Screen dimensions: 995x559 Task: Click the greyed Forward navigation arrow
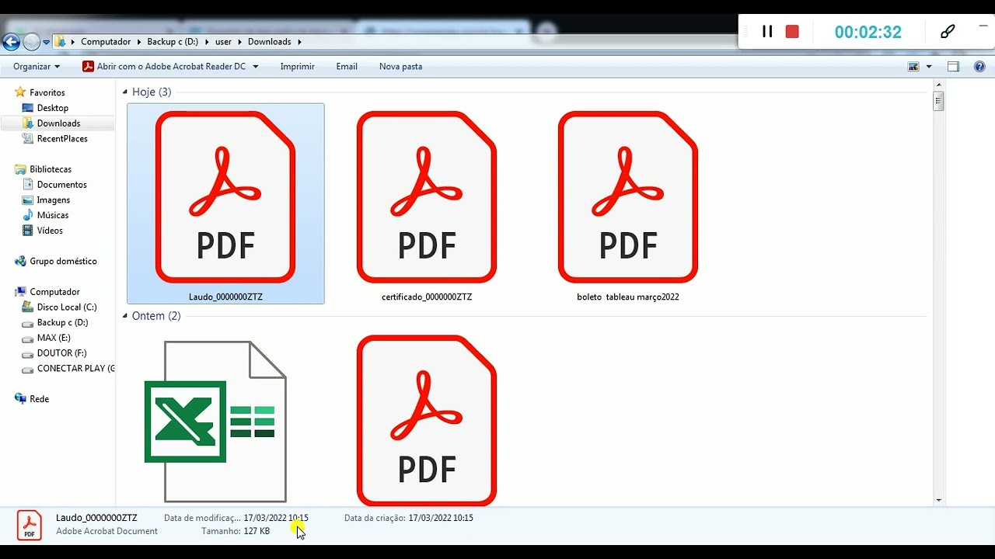coord(31,42)
